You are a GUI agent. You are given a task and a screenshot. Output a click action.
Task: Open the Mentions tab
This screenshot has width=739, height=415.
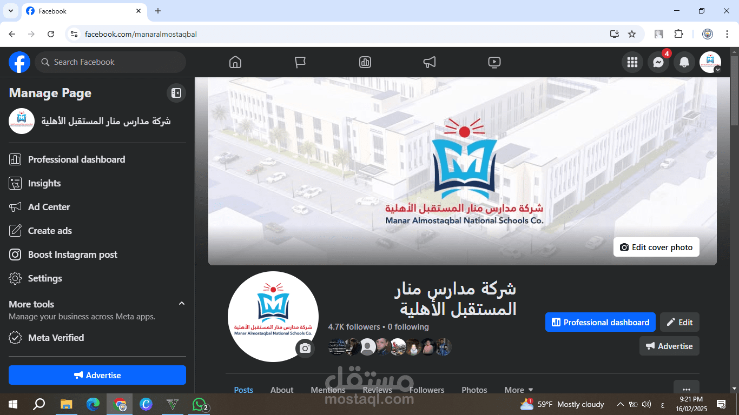[328, 390]
